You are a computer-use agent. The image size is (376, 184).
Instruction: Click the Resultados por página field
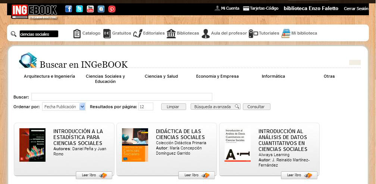146,107
